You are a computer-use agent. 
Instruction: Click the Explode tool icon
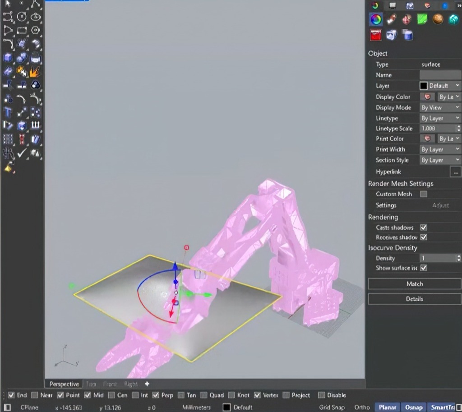click(35, 71)
